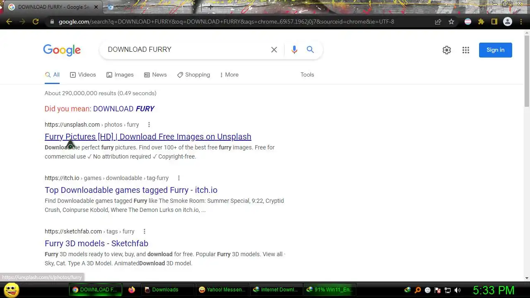Image resolution: width=530 pixels, height=298 pixels.
Task: Open Furry 3D models Sketchfab result
Action: point(96,243)
